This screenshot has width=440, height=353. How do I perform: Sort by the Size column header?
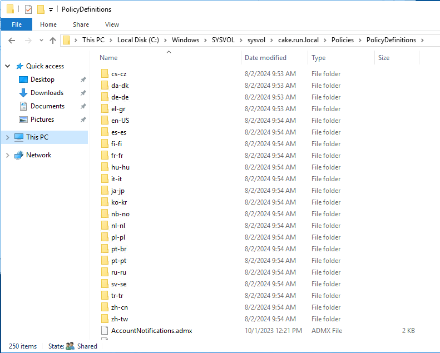tap(384, 58)
